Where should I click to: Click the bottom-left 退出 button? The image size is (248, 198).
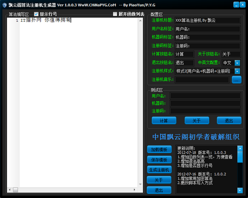(159, 190)
